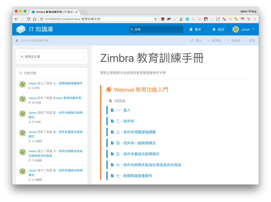The image size is (271, 202).
Task: Open page 六、收件夾將郵件設為垃圾信或非垃圾信 in chapter list
Action: (x=149, y=165)
